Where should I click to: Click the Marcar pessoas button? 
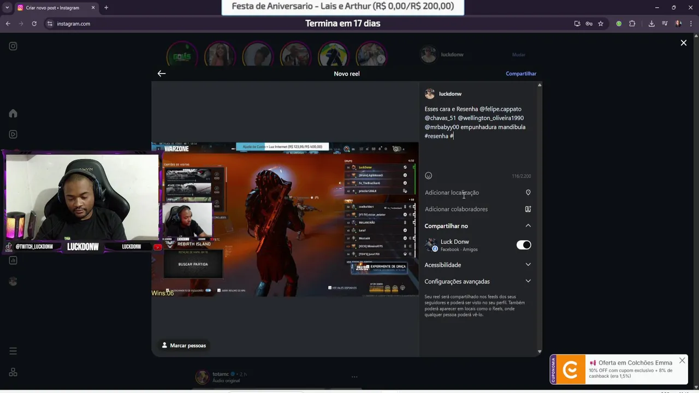click(x=184, y=346)
